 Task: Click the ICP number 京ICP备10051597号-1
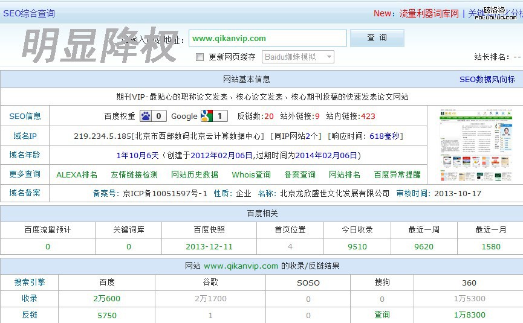click(165, 193)
